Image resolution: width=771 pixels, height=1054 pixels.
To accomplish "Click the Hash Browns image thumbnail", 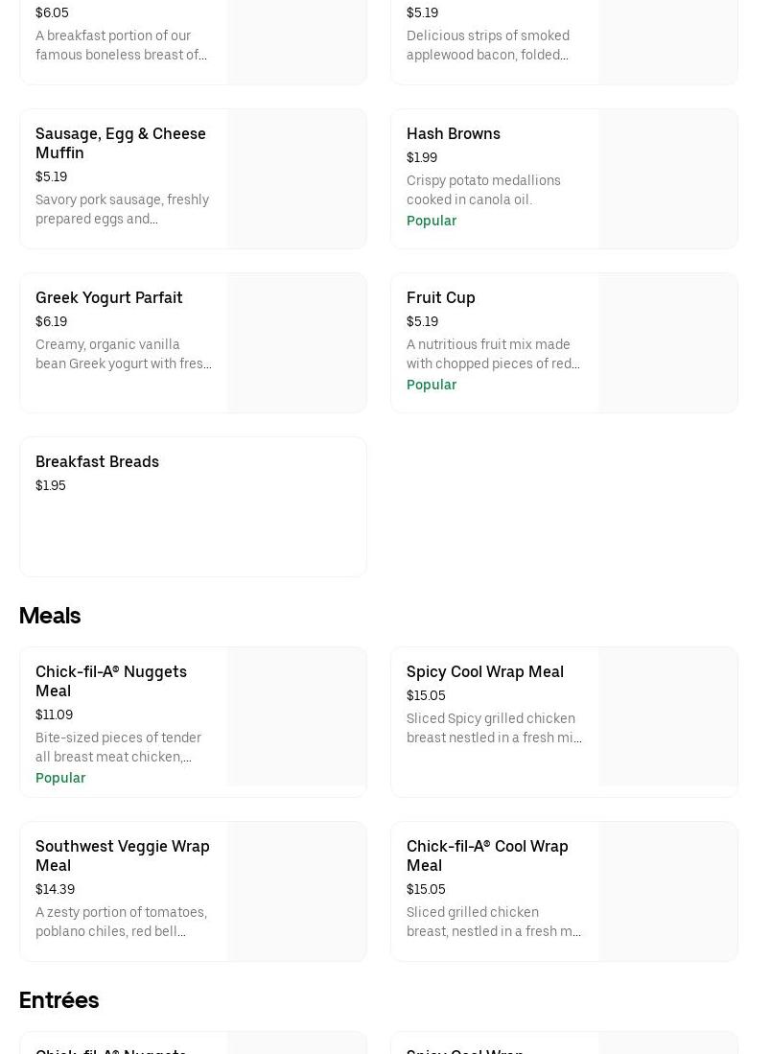I will 667,179.
